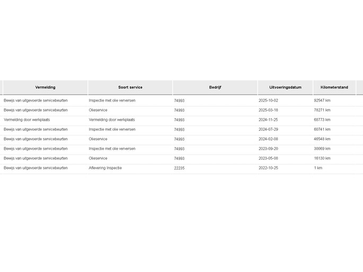
Task: Select the date 2024-11-25 cell
Action: (268, 120)
